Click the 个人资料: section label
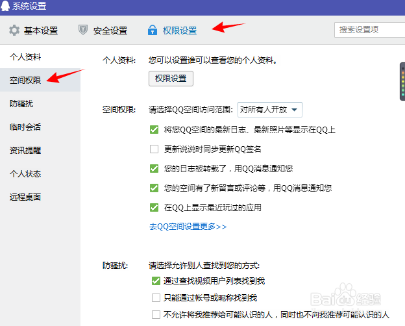 (x=119, y=60)
